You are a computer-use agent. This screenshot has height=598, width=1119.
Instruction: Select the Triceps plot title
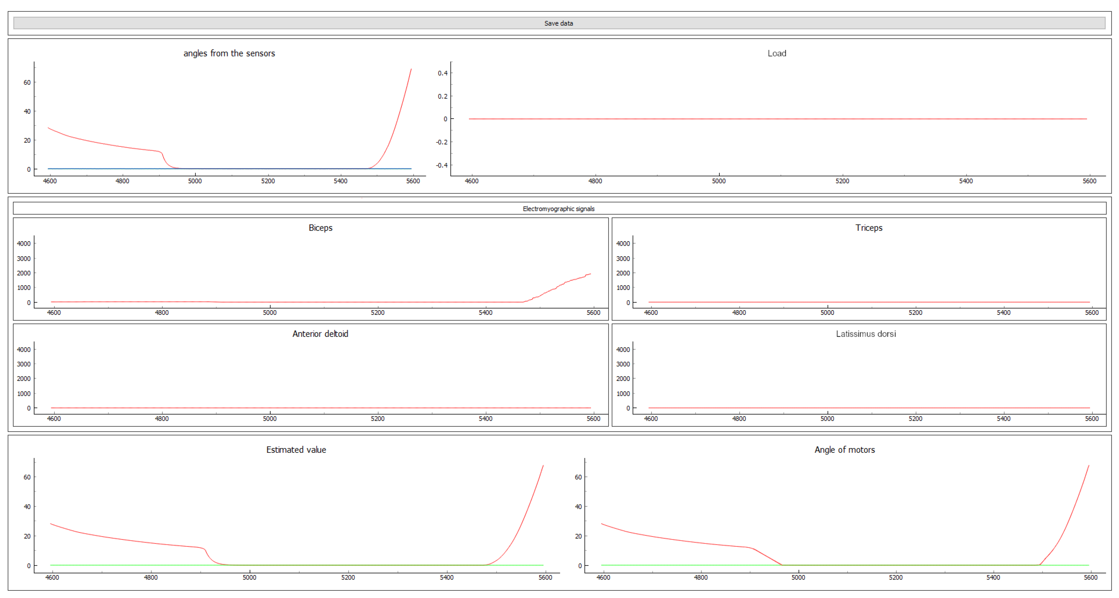coord(869,228)
